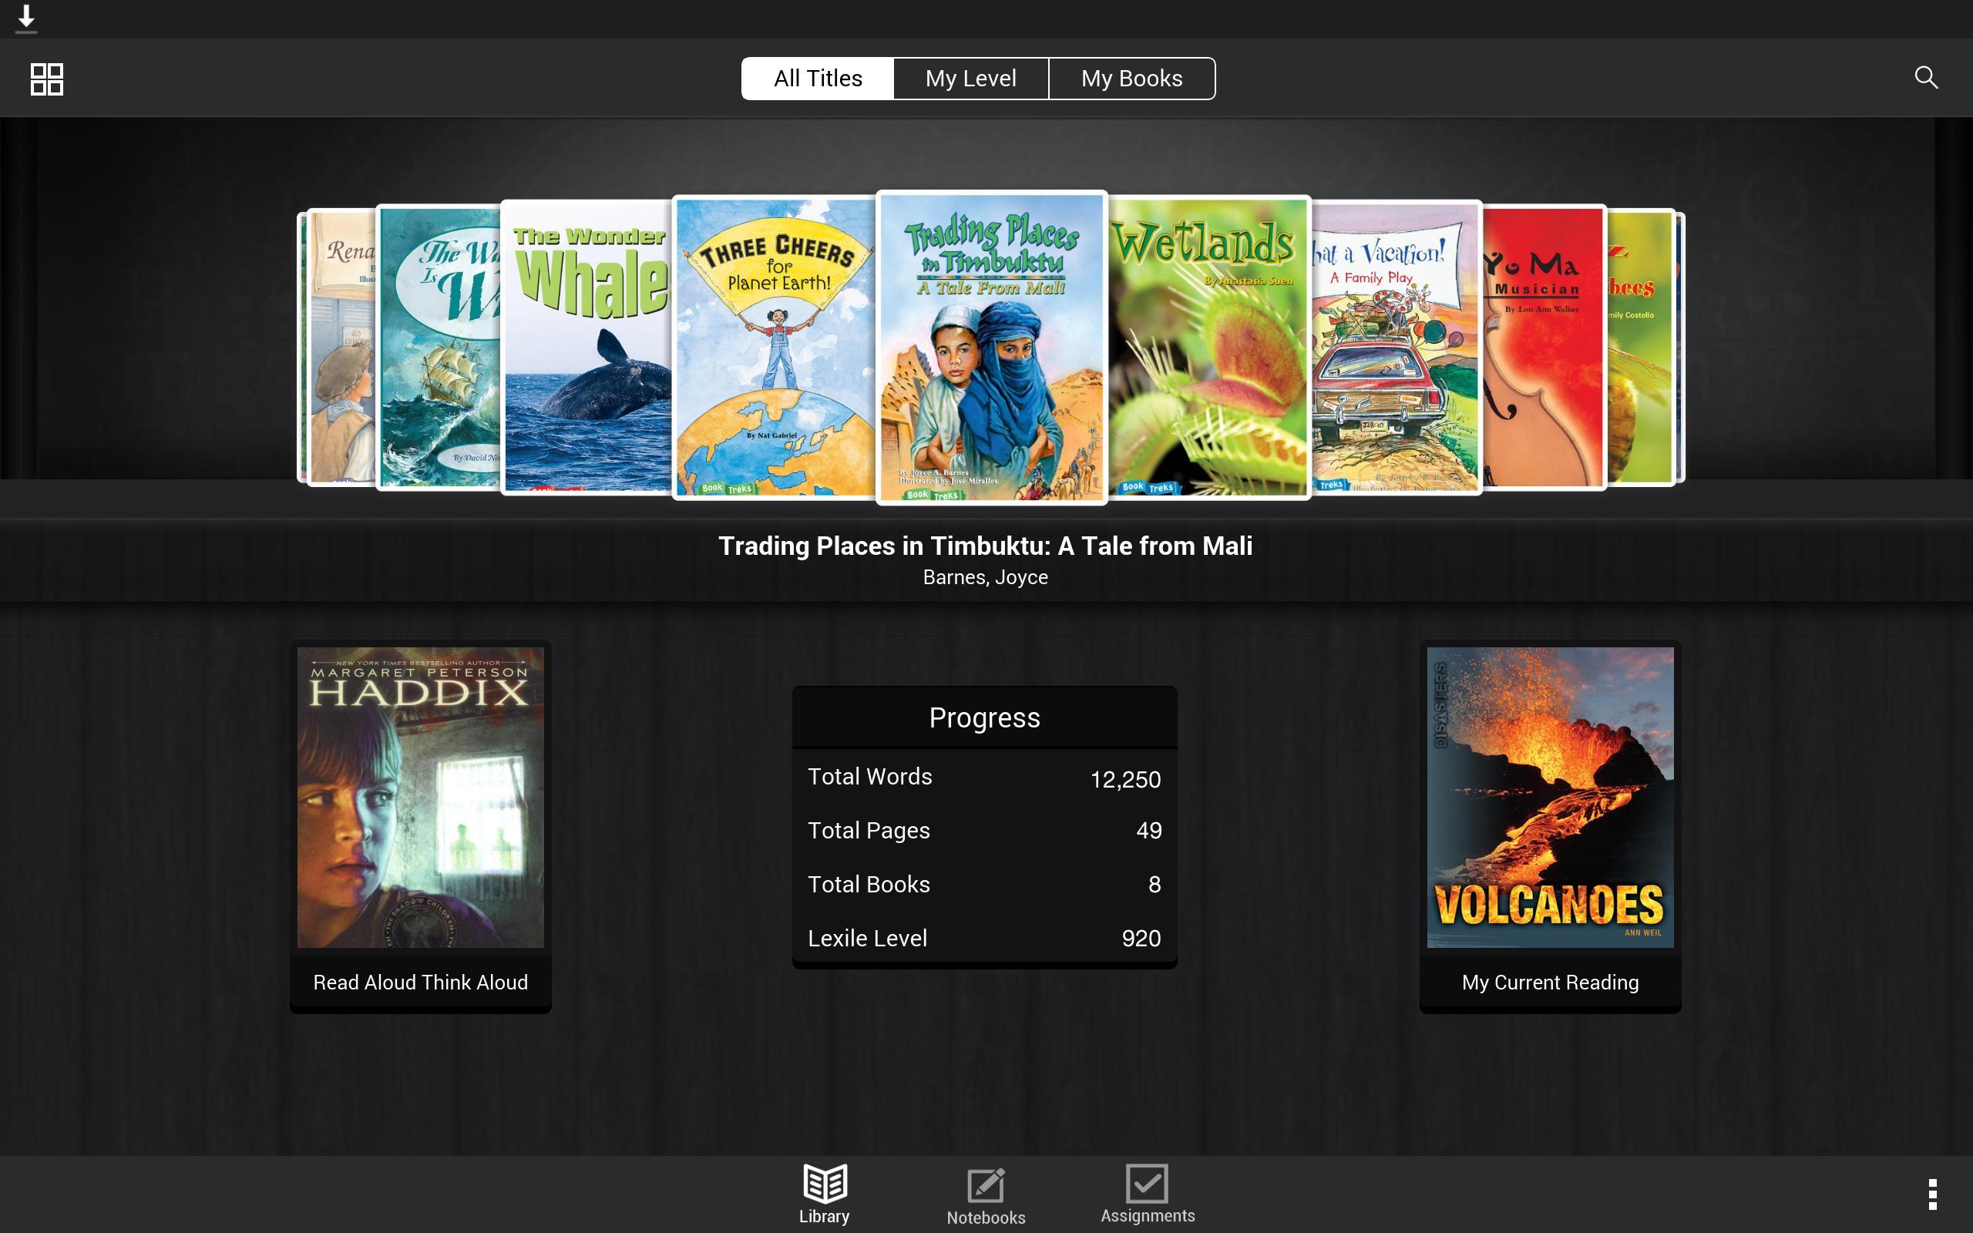This screenshot has height=1233, width=1973.
Task: Select the Yo Ma Musician cover
Action: (1542, 347)
